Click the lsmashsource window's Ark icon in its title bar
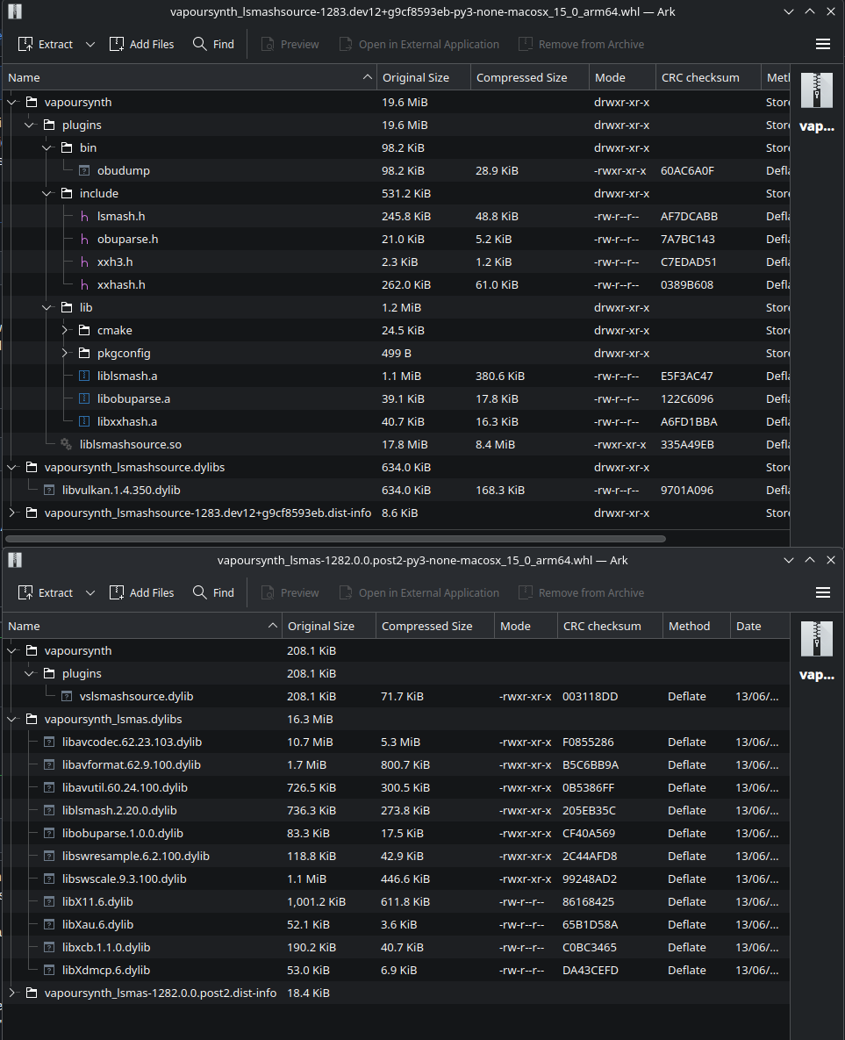Viewport: 845px width, 1040px height. (x=15, y=11)
